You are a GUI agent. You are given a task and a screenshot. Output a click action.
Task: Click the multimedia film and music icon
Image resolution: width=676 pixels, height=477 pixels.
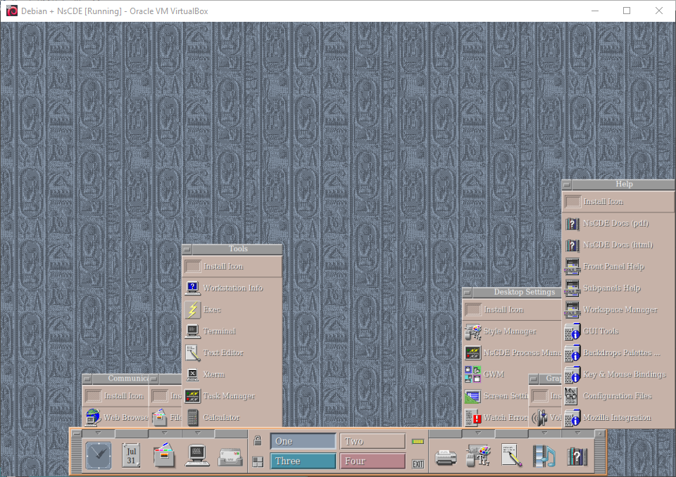(x=544, y=457)
